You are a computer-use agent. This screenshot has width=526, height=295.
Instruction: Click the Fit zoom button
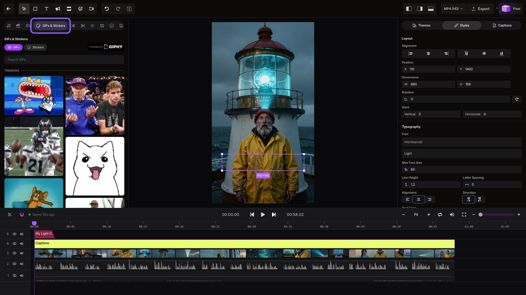click(416, 215)
